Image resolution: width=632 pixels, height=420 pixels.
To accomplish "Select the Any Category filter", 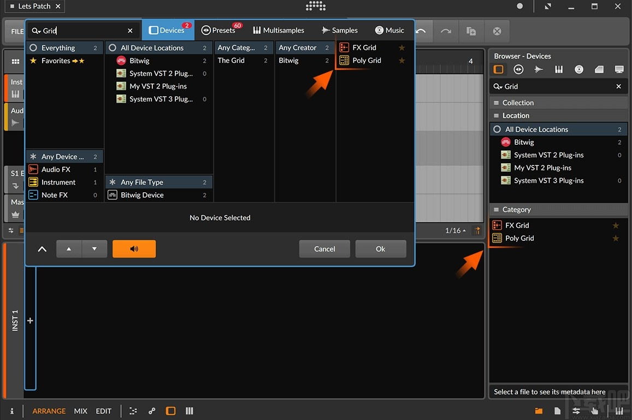I will (x=244, y=48).
